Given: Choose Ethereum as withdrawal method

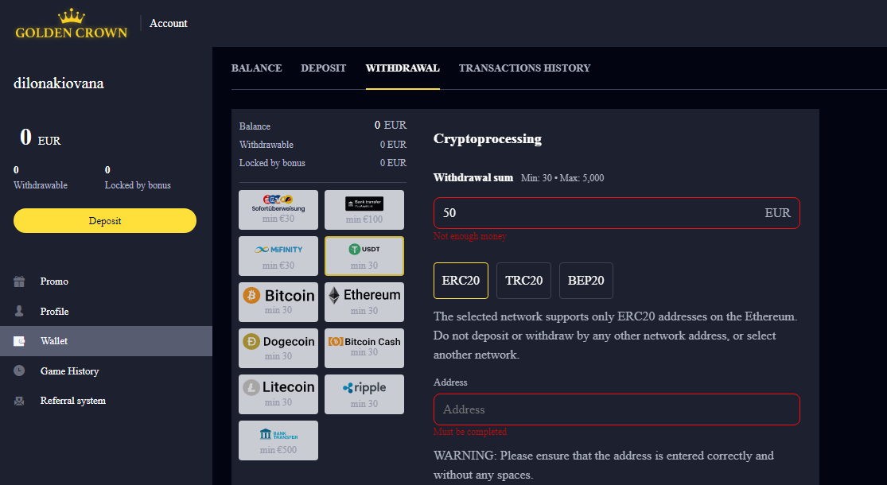Looking at the screenshot, I should click(x=364, y=301).
